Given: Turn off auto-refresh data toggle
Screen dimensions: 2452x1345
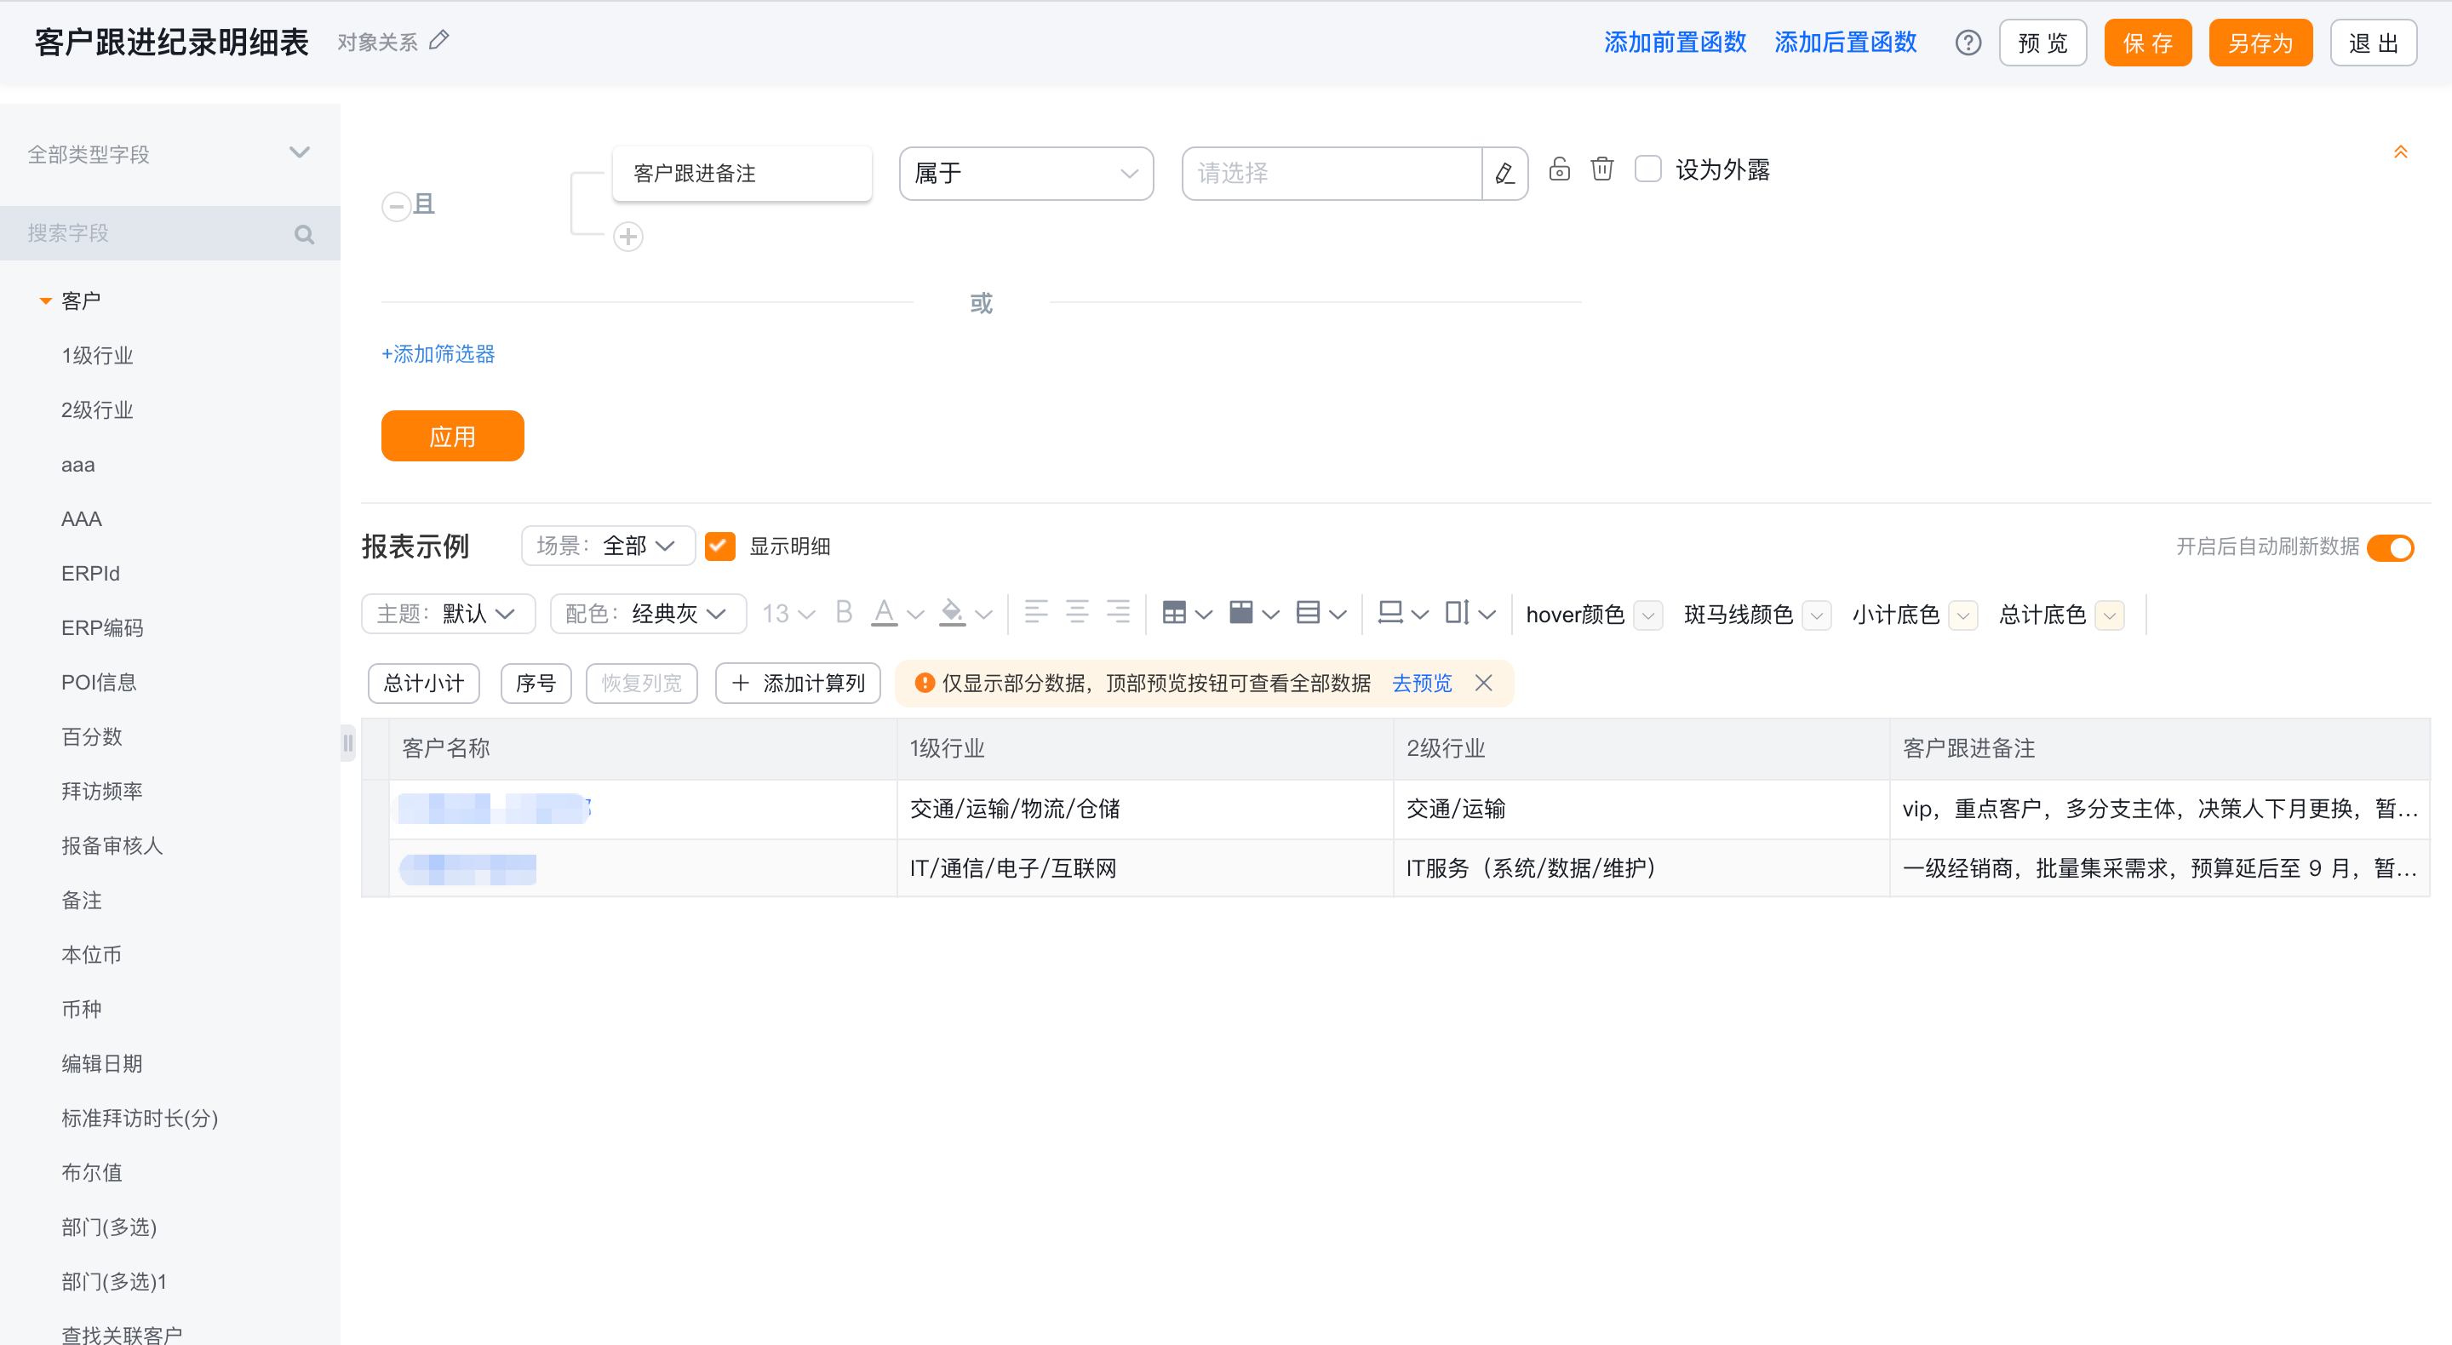Looking at the screenshot, I should click(x=2391, y=547).
